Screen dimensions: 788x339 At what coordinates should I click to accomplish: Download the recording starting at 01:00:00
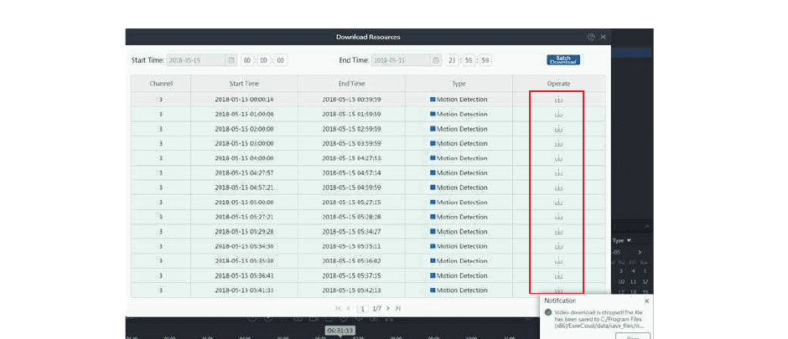[558, 115]
